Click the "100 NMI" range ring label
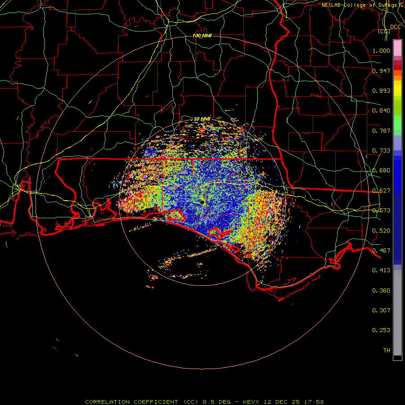This screenshot has width=405, height=405. tap(202, 36)
